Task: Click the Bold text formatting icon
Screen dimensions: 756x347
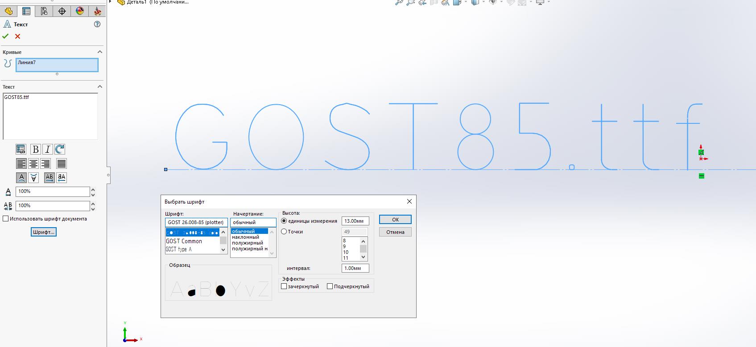Action: [x=35, y=150]
